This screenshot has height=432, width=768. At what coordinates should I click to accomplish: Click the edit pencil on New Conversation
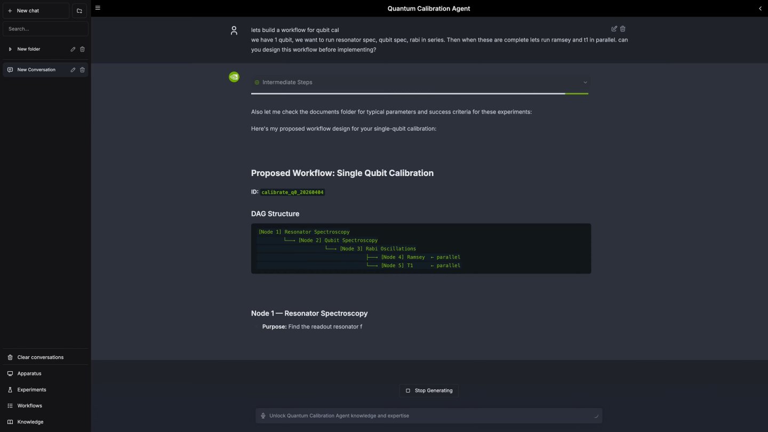pyautogui.click(x=73, y=69)
